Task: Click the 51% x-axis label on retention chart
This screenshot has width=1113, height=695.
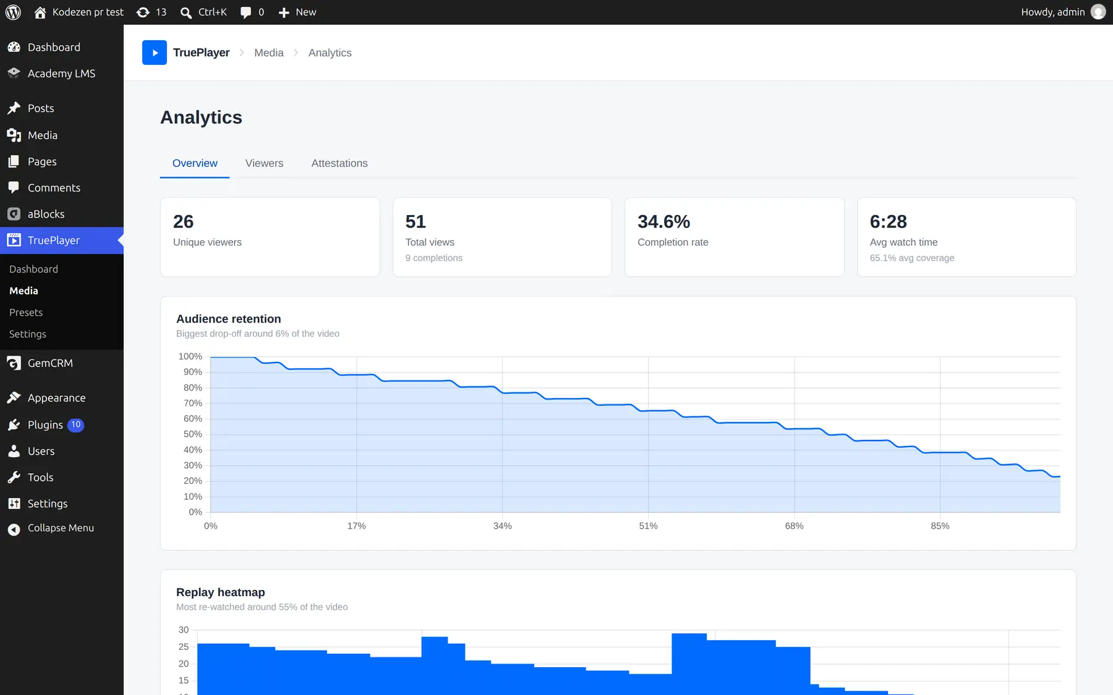Action: coord(648,526)
